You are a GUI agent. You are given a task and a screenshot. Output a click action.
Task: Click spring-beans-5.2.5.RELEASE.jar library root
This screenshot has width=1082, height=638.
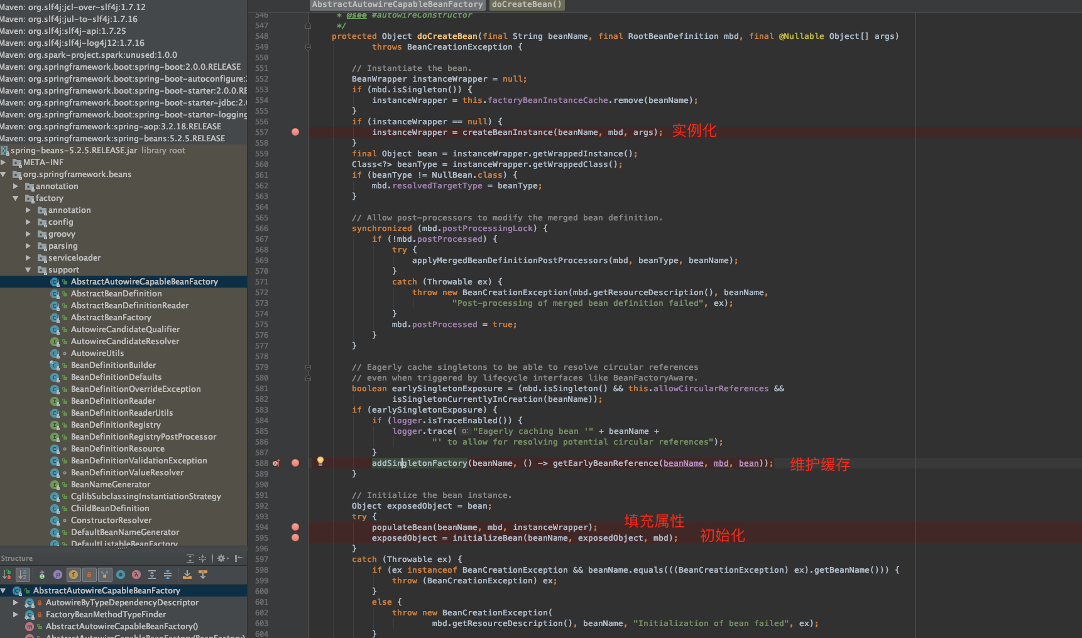click(x=74, y=150)
